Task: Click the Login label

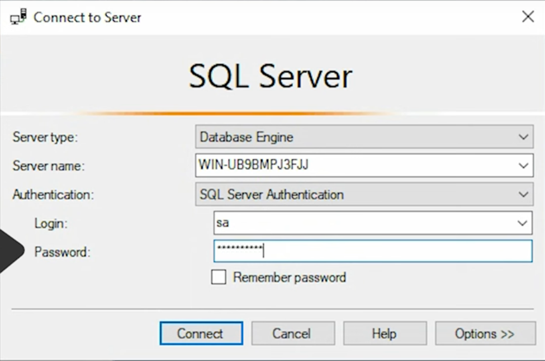Action: [x=51, y=223]
